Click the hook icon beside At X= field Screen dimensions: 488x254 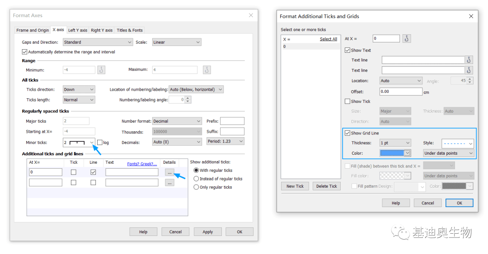coord(407,39)
